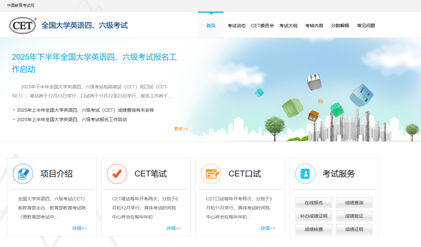The height and width of the screenshot is (247, 421).
Task: Click the 成绩查询 button
Action: coord(354,203)
